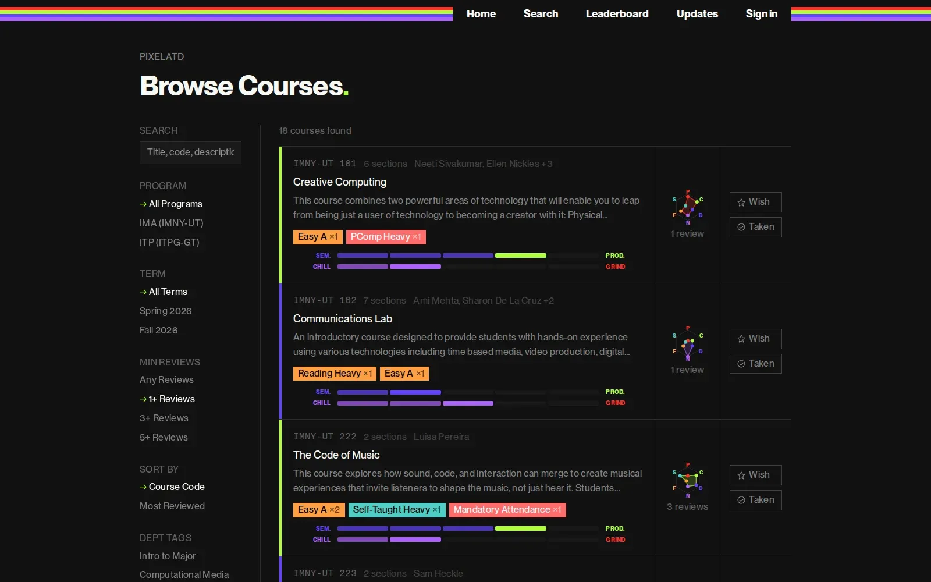
Task: Click the 3 reviews count text
Action: click(687, 506)
